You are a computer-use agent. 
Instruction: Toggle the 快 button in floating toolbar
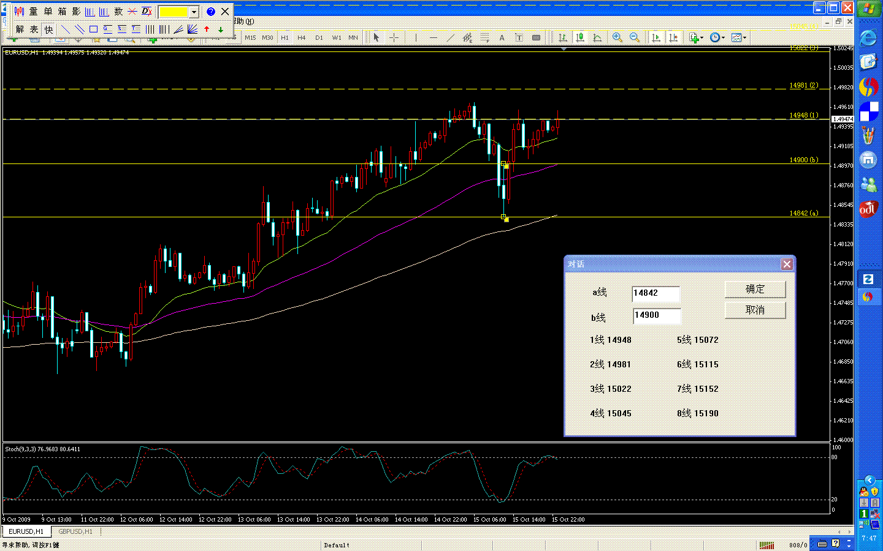(x=48, y=29)
